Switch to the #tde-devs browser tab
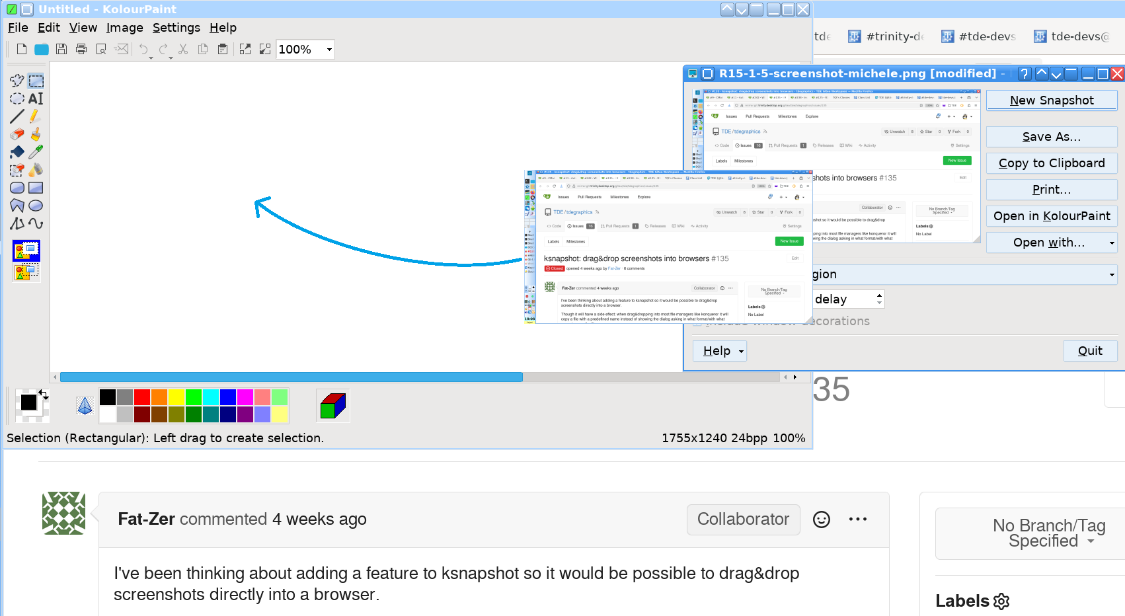1125x616 pixels. pos(980,36)
